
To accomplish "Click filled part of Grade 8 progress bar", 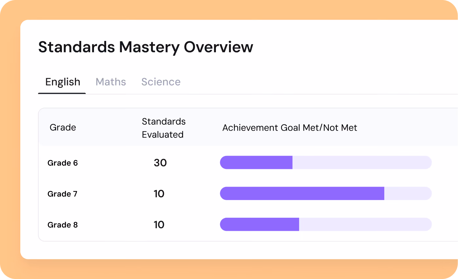I will (259, 224).
